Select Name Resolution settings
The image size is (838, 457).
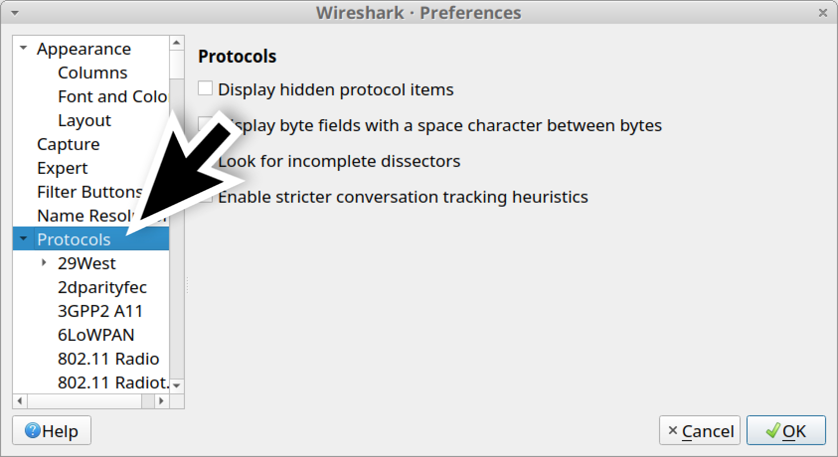(90, 216)
